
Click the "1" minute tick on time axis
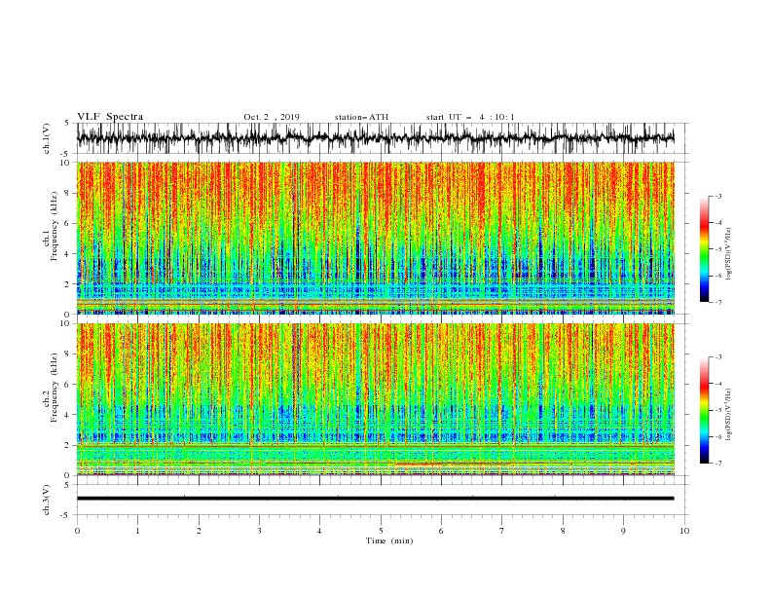[137, 531]
